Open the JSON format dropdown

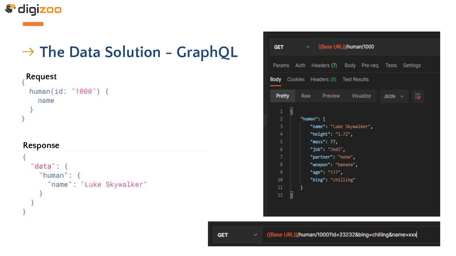pyautogui.click(x=394, y=96)
